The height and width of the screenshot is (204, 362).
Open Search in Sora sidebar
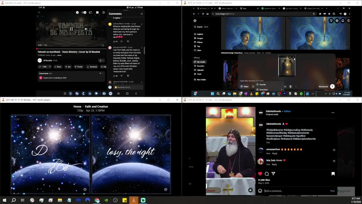coord(201,27)
